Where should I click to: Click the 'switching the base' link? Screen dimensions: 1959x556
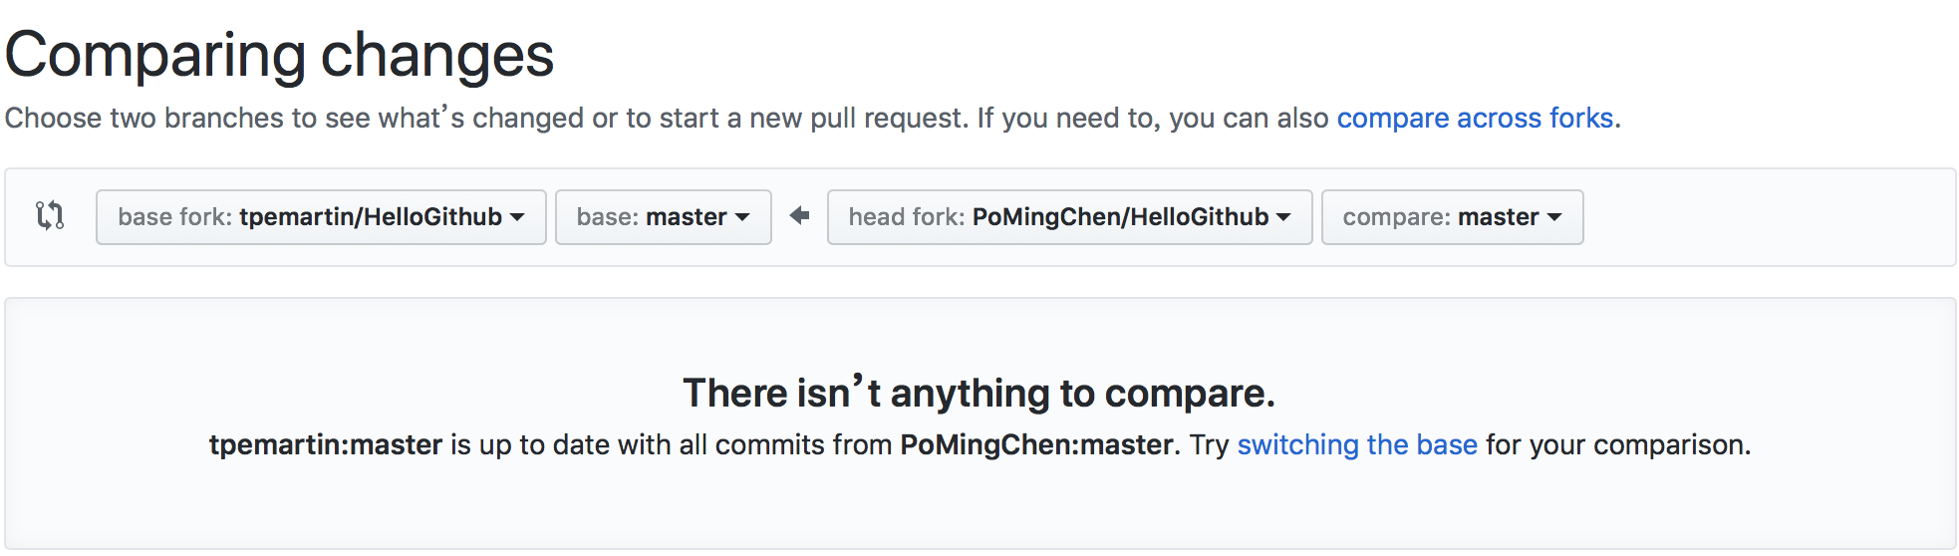1356,444
